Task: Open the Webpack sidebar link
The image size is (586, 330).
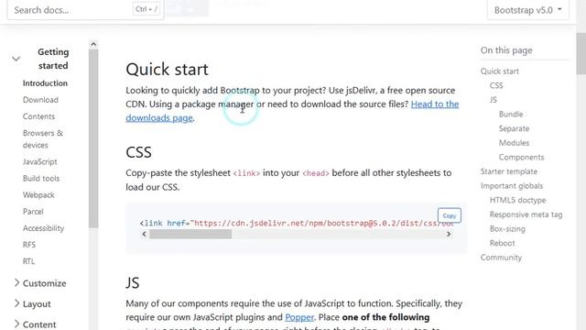Action: point(38,195)
